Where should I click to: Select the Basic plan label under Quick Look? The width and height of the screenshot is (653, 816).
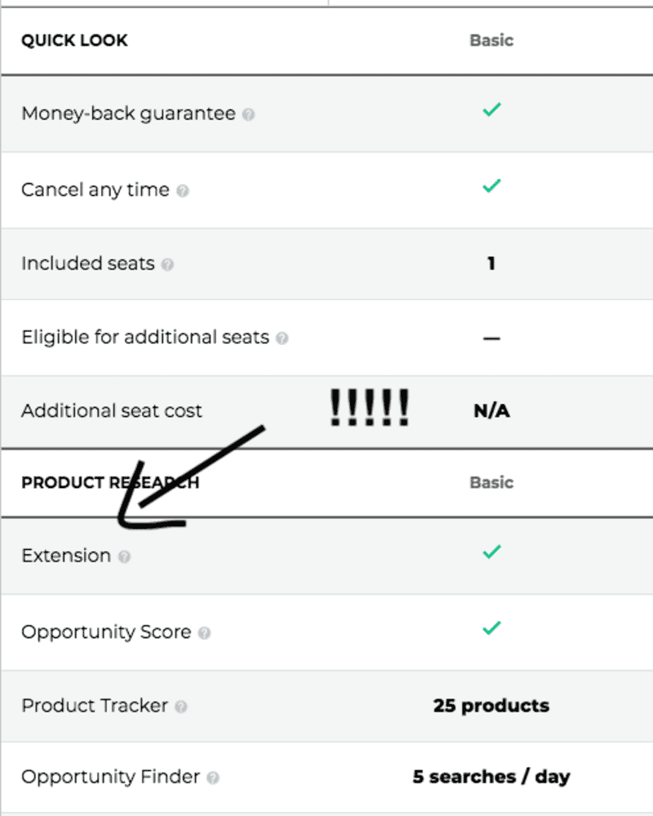tap(491, 40)
